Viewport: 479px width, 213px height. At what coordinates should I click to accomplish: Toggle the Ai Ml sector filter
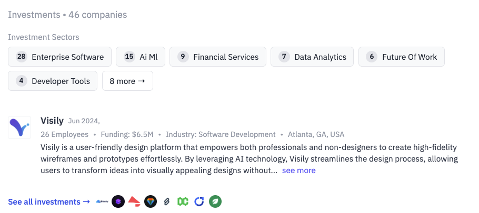141,57
